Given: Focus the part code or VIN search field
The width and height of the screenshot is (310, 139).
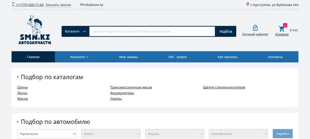Looking at the screenshot, I should tap(152, 31).
